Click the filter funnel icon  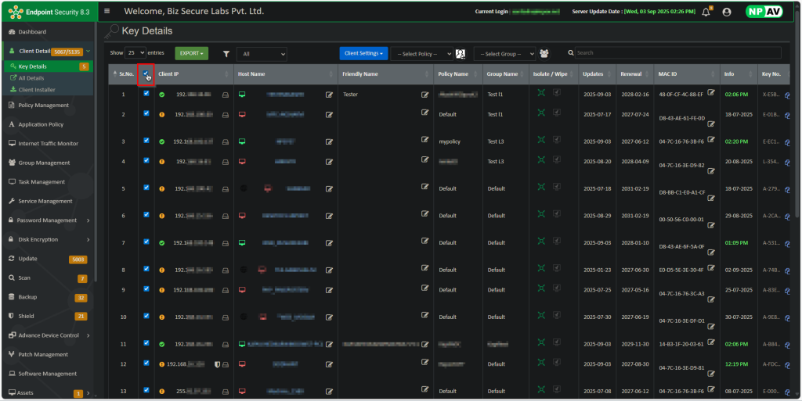(226, 54)
